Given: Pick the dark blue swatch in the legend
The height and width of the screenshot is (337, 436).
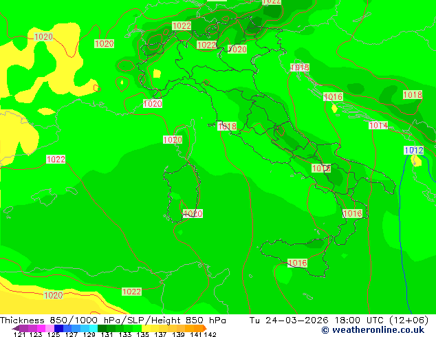Looking at the screenshot, I should click(58, 328).
